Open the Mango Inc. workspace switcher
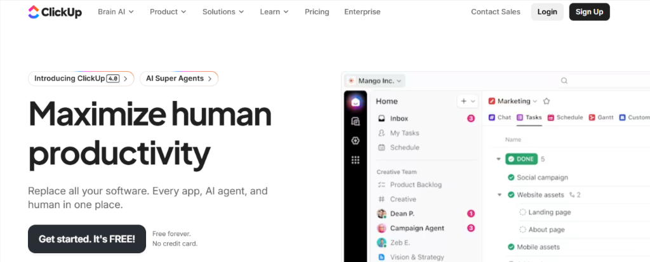The height and width of the screenshot is (262, 650). tap(376, 81)
